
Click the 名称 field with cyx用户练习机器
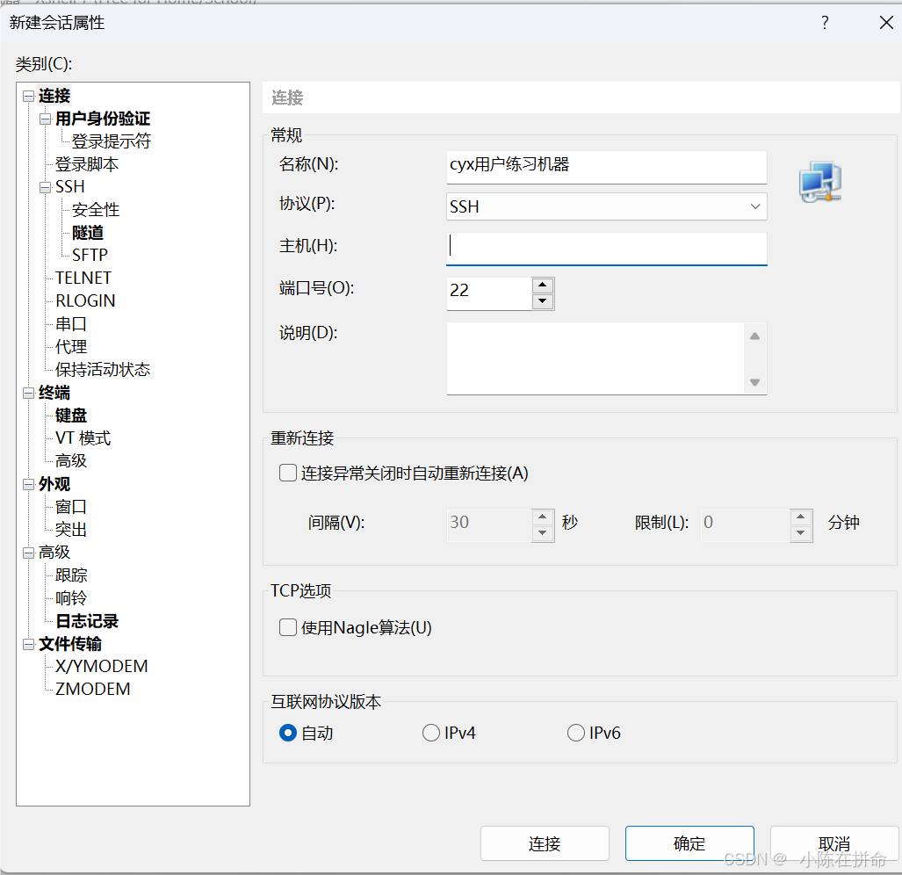[606, 167]
